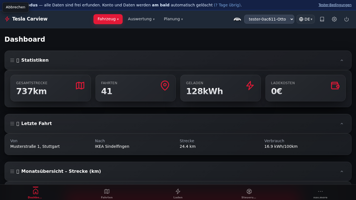This screenshot has height=200, width=356.
Task: Click Musterstraße 1, Stuttgart address
Action: [x=35, y=146]
